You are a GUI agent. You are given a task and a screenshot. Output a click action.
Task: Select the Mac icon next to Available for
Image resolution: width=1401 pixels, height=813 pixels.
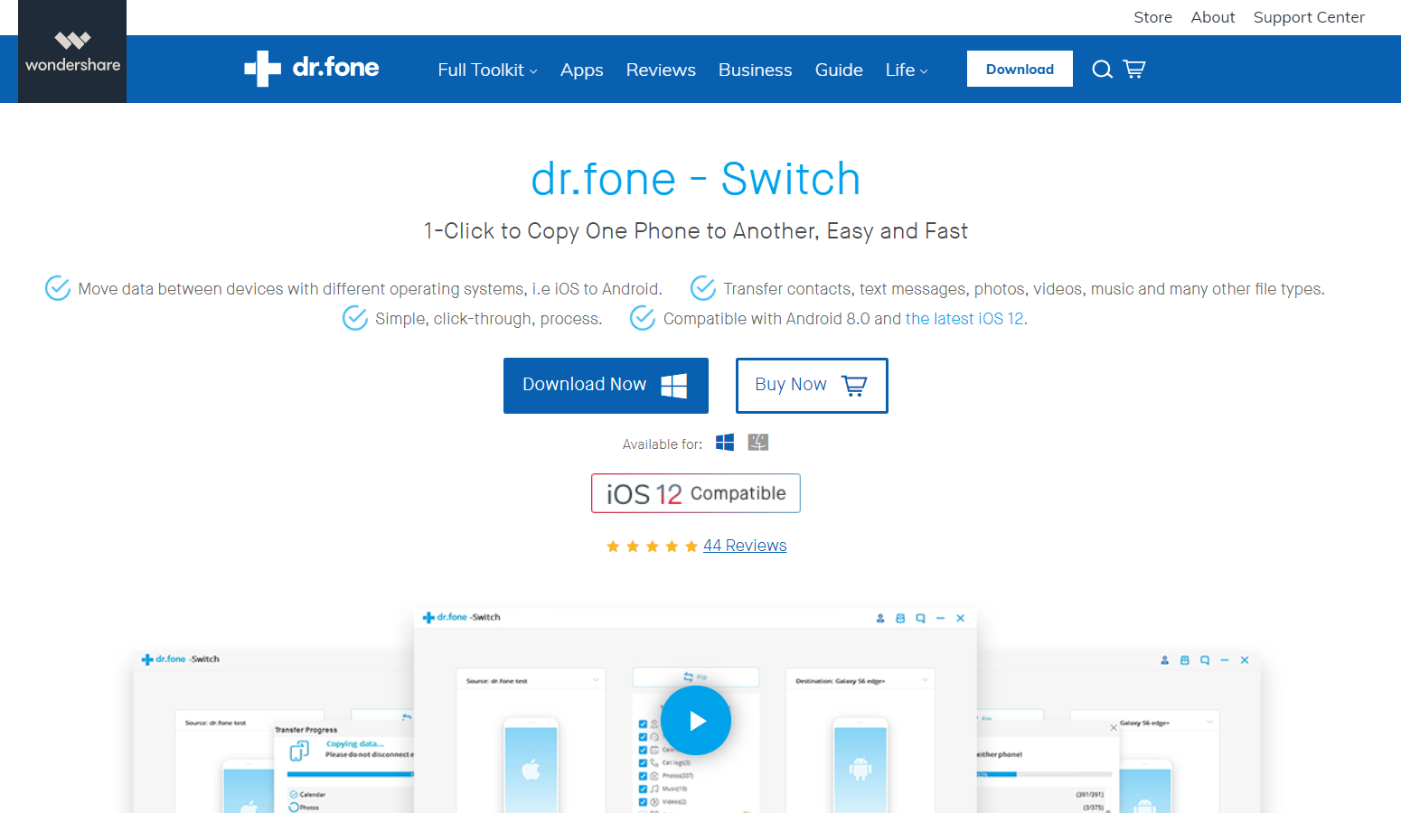[x=758, y=443]
